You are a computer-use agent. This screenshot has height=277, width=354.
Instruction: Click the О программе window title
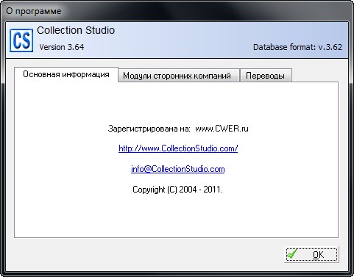(34, 11)
